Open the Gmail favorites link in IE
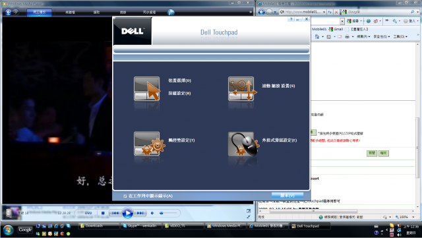The image size is (422, 238). [336, 29]
